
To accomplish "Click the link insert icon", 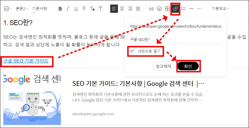I will click(175, 9).
